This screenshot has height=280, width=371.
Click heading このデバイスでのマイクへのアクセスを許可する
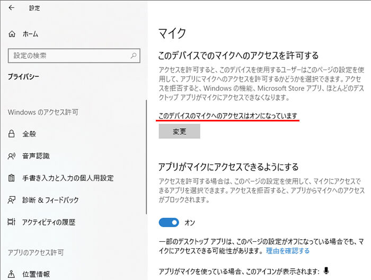coord(238,55)
